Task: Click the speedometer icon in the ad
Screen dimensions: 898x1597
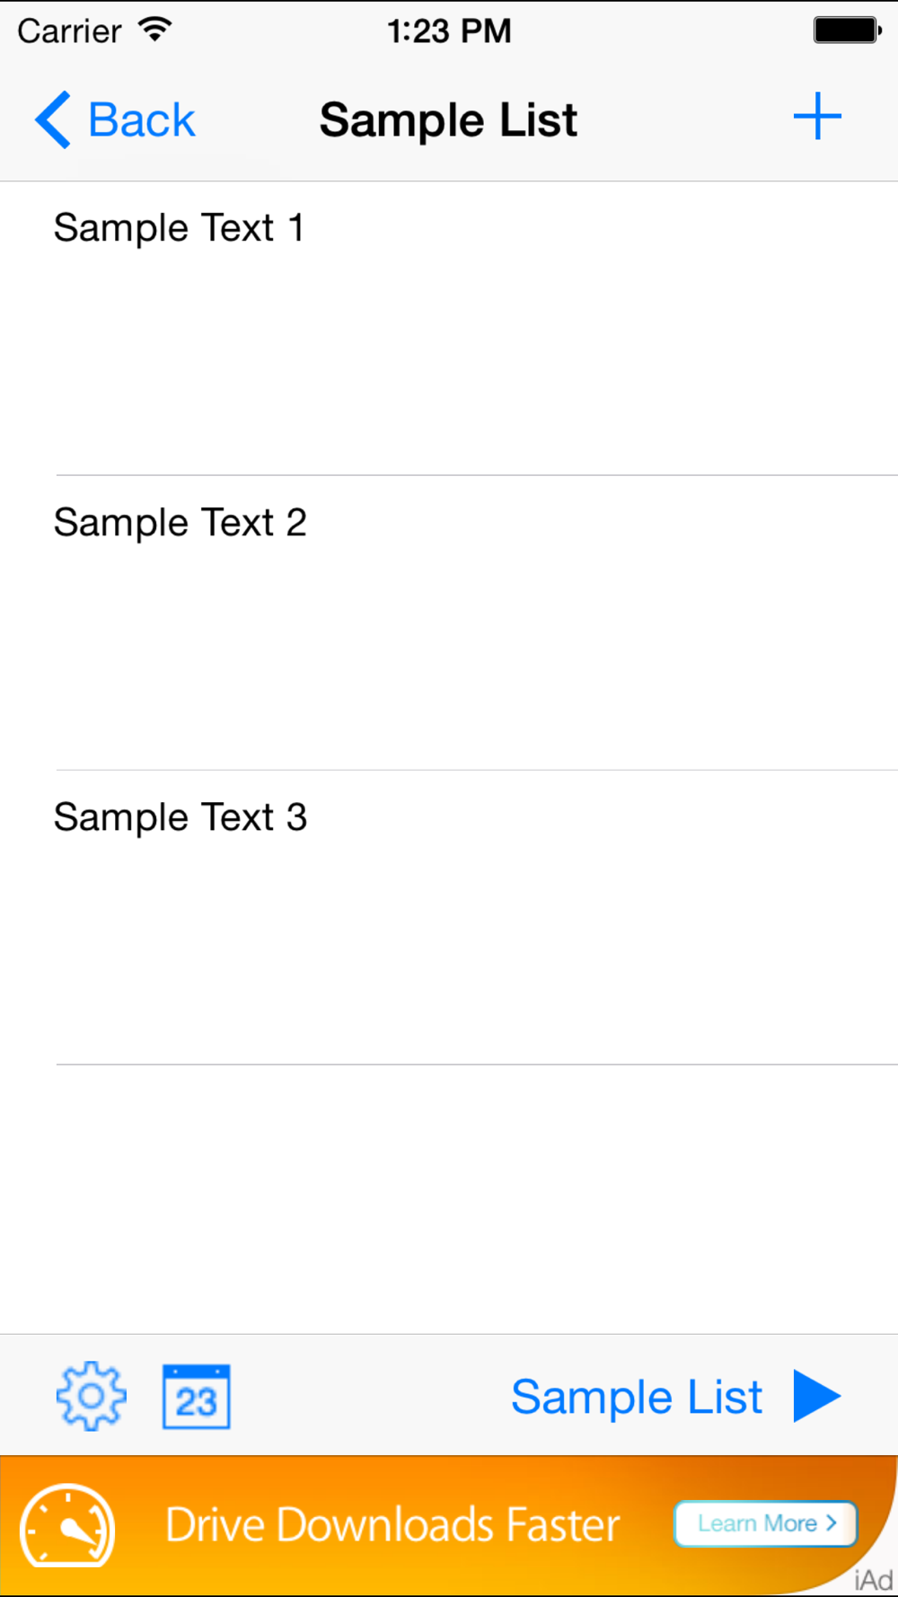Action: (67, 1526)
